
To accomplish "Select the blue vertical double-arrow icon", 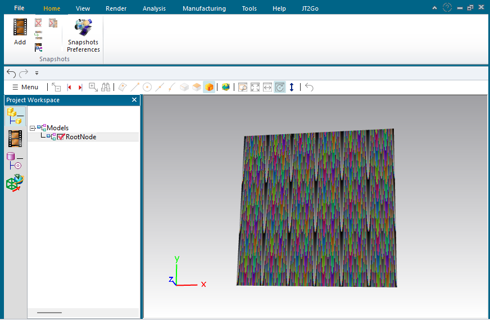I will pyautogui.click(x=292, y=87).
